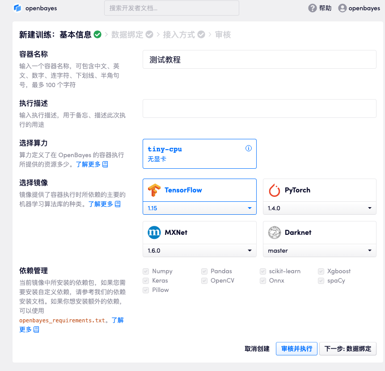Click the 执行描述 input field
This screenshot has width=385, height=371.
pyautogui.click(x=259, y=108)
